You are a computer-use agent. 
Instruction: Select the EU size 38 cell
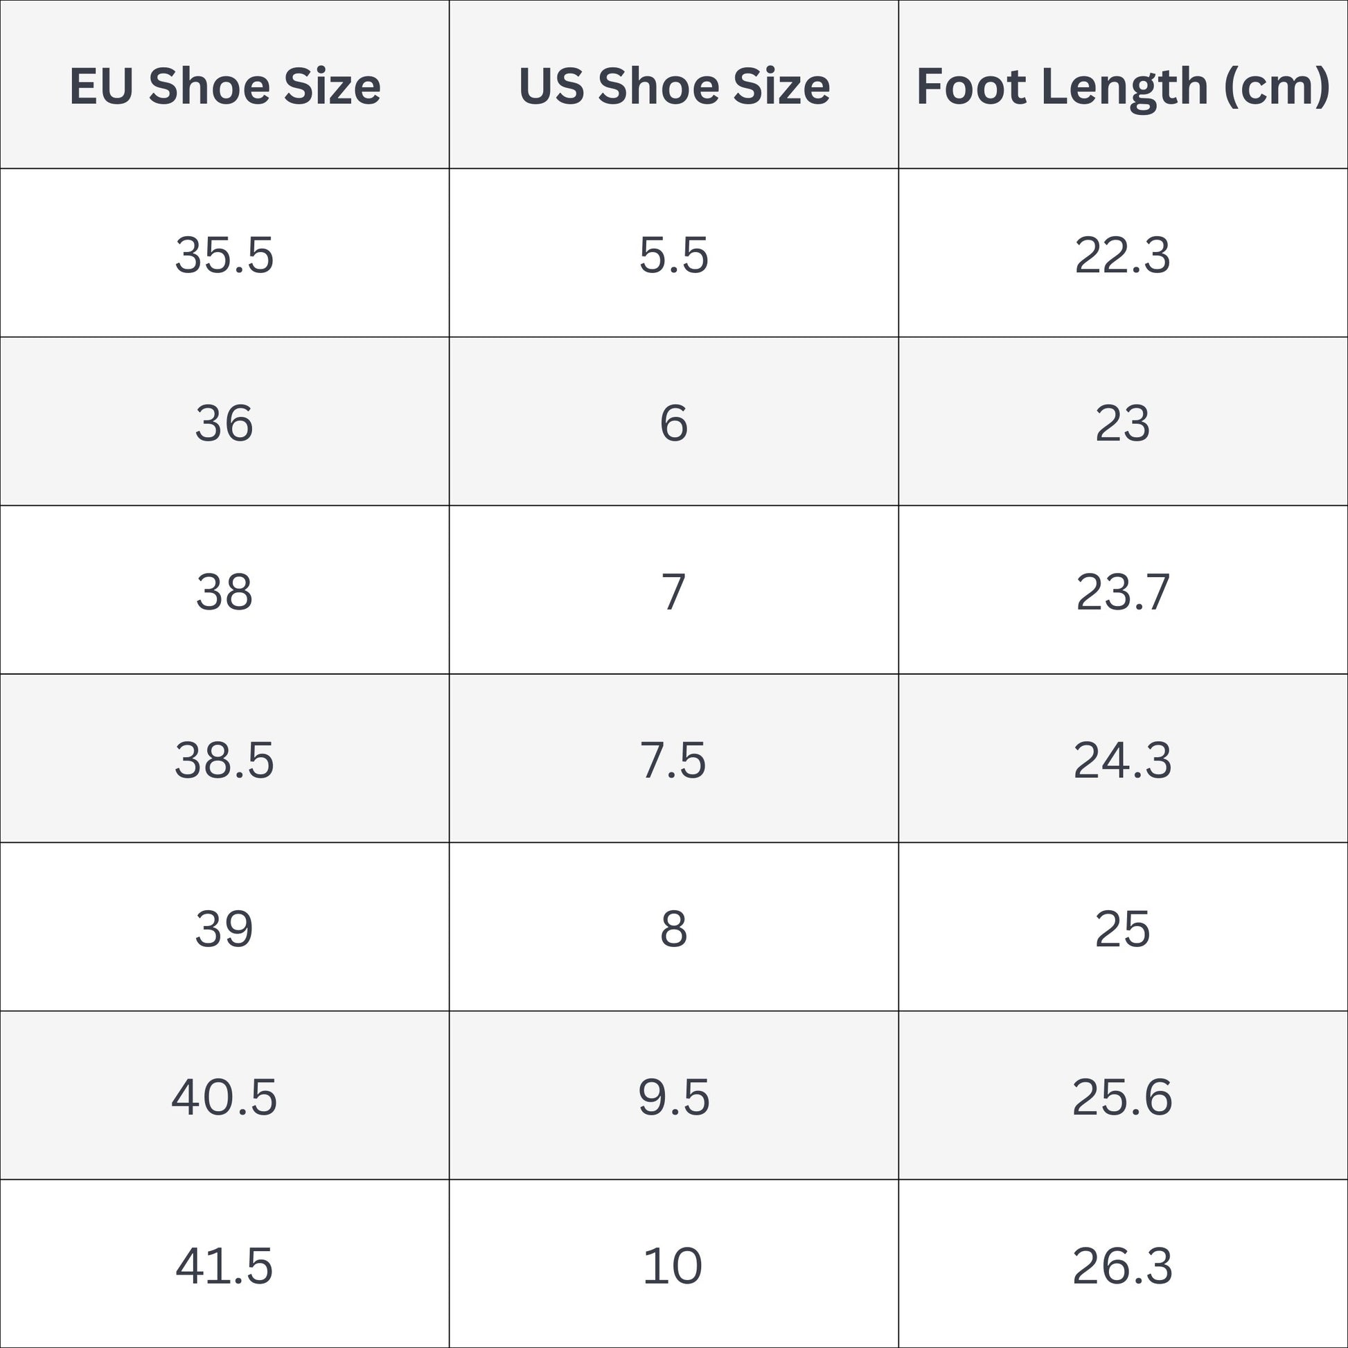(224, 592)
